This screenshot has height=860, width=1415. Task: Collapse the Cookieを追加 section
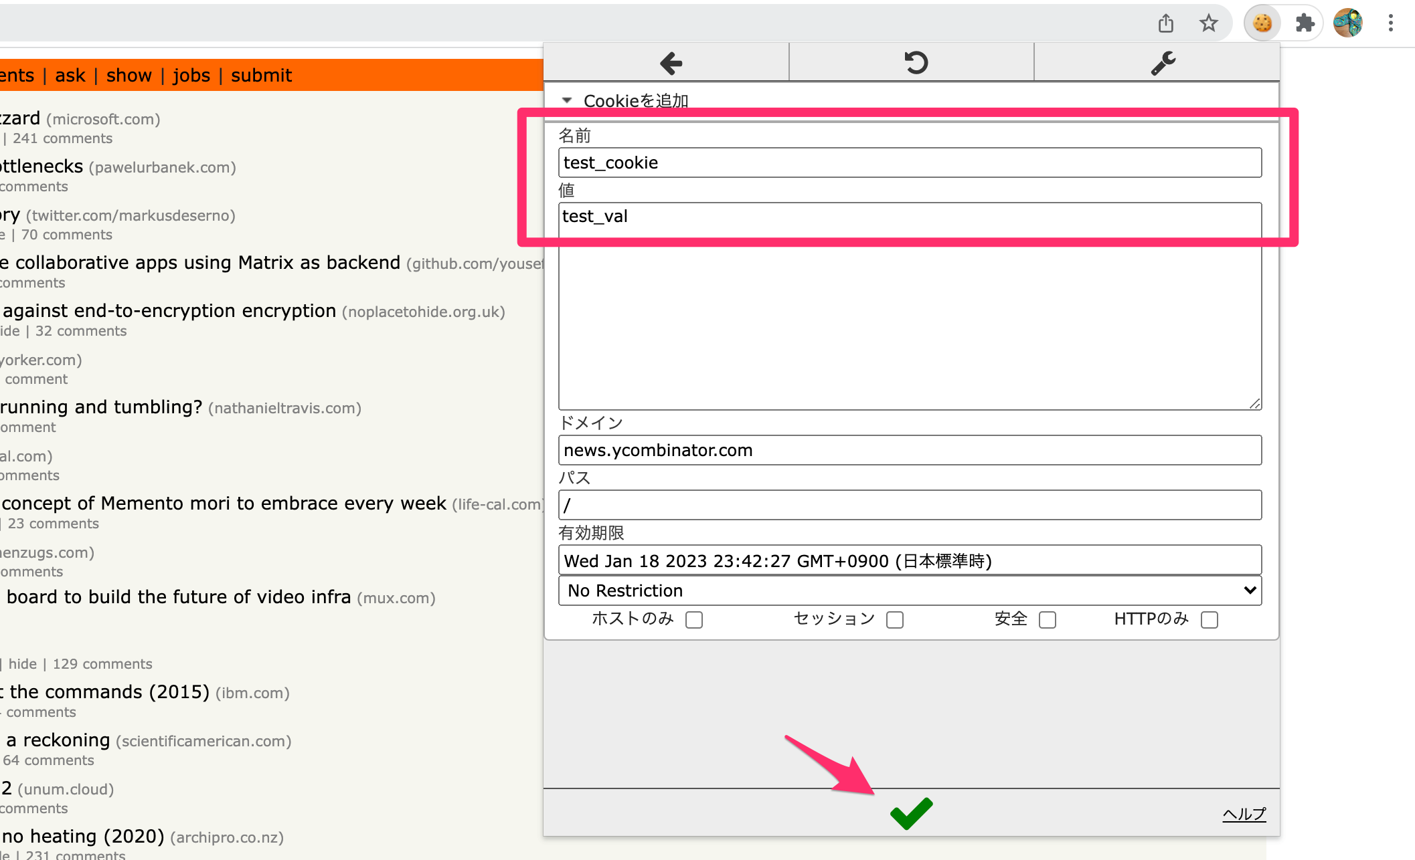point(567,100)
